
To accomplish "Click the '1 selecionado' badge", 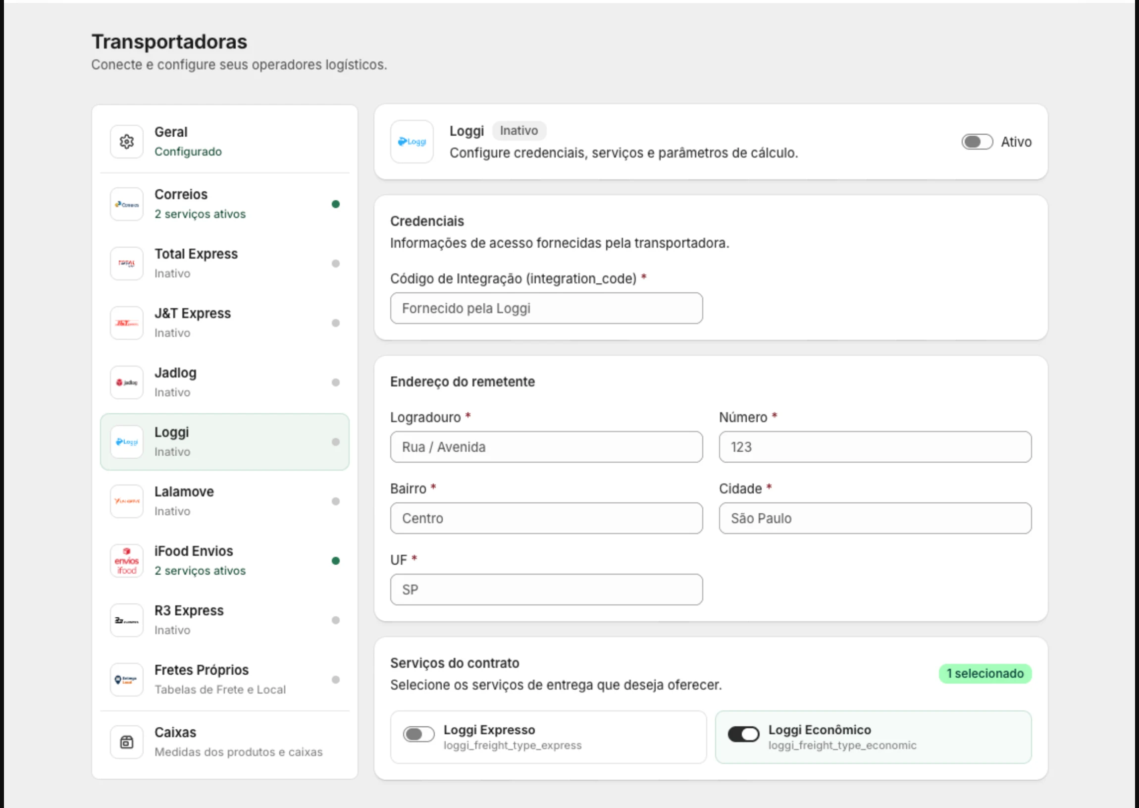I will (x=985, y=674).
